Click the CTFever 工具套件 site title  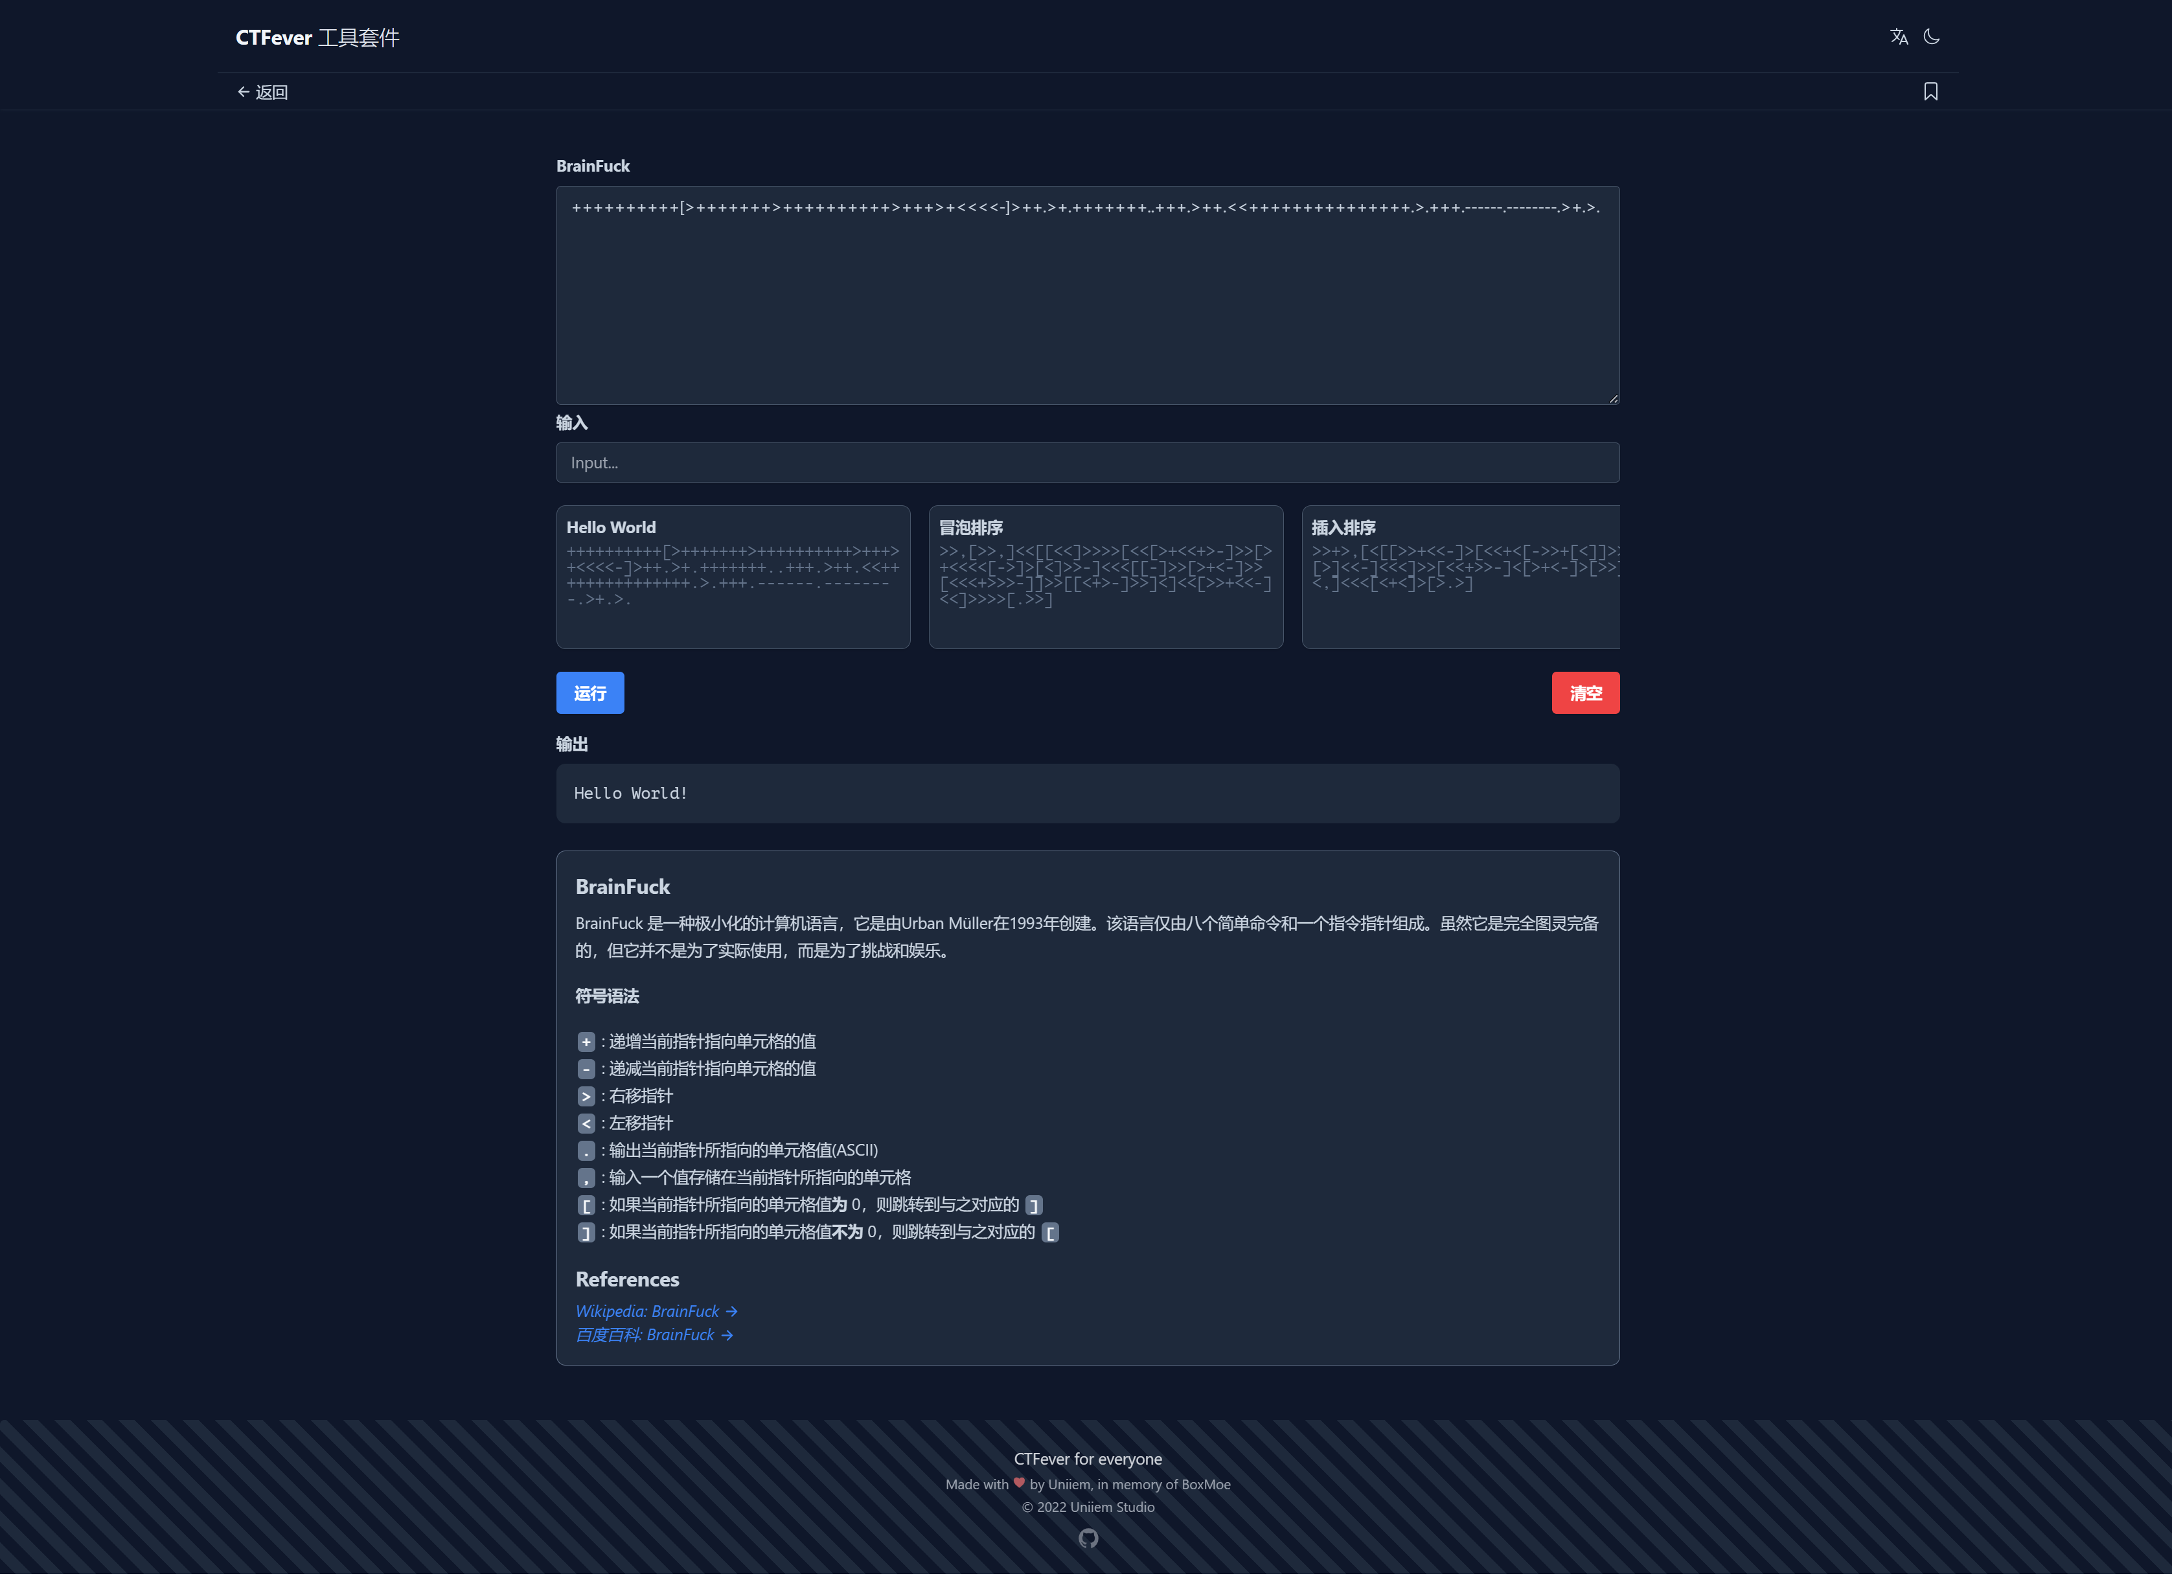[317, 38]
